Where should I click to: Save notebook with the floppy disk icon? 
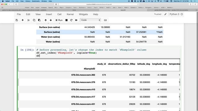pyautogui.click(x=17, y=20)
